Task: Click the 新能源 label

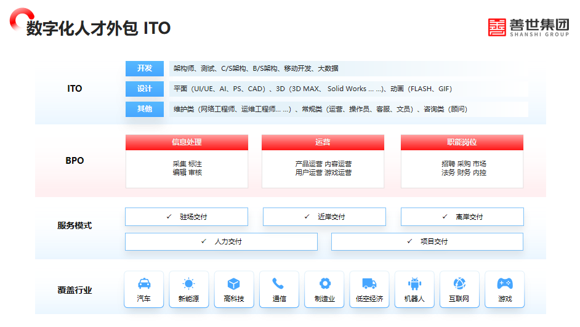Action: 188,299
